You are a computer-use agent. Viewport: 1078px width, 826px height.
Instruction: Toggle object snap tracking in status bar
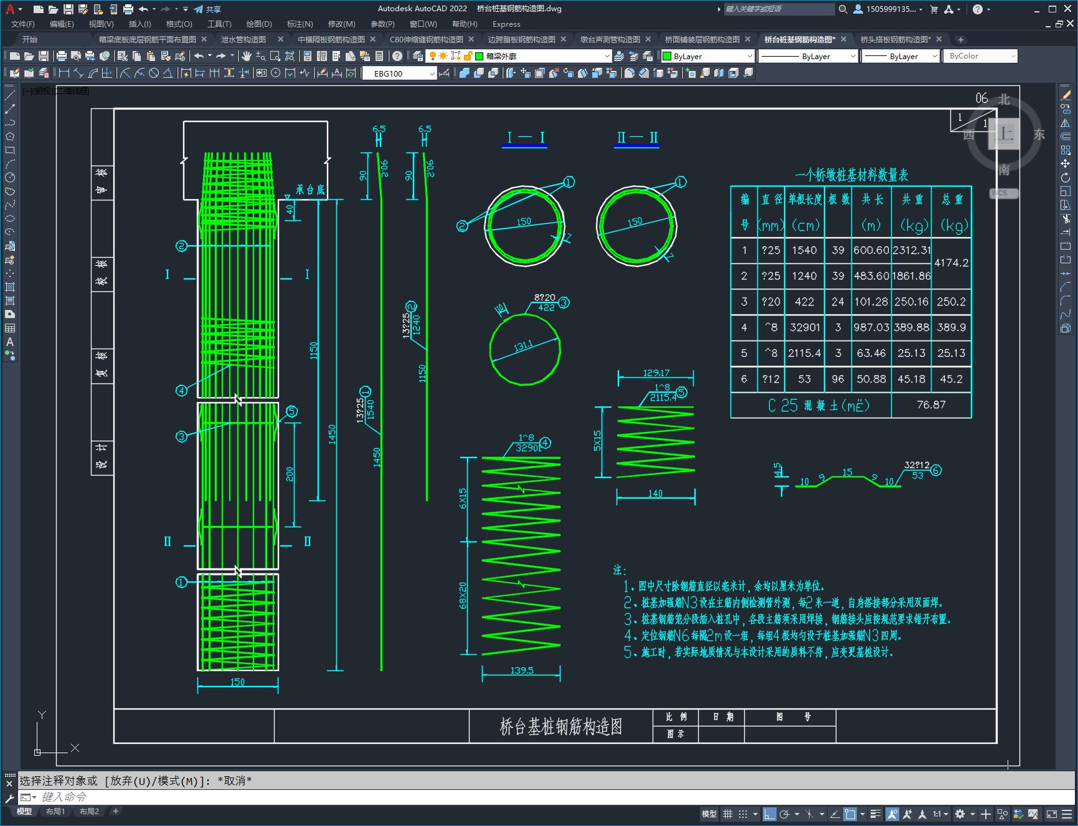click(835, 814)
